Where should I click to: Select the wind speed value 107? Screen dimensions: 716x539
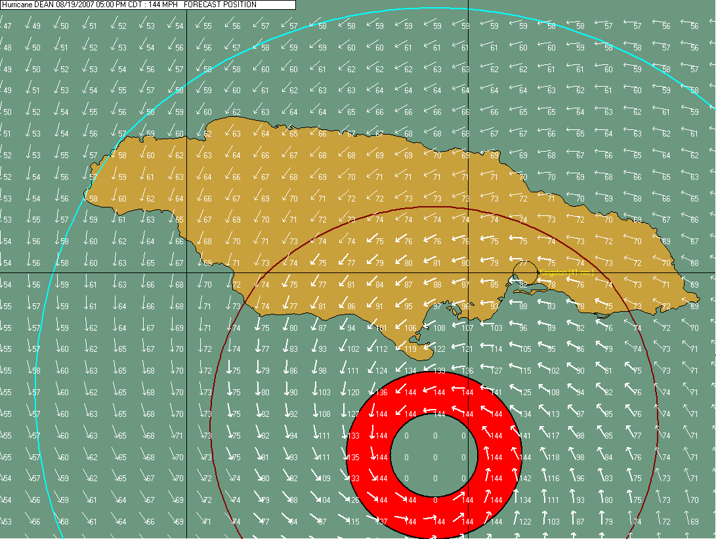(467, 328)
